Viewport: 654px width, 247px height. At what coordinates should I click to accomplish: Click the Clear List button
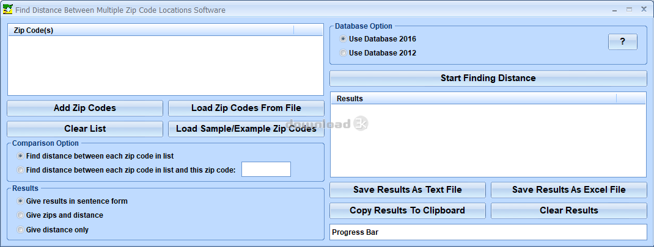85,129
